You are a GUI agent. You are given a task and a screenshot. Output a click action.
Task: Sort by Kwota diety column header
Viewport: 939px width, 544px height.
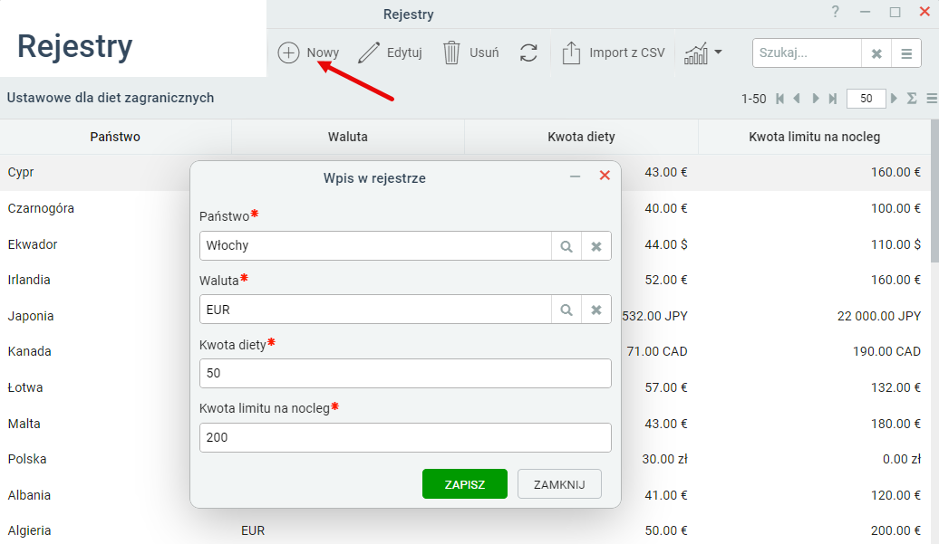[x=582, y=137]
